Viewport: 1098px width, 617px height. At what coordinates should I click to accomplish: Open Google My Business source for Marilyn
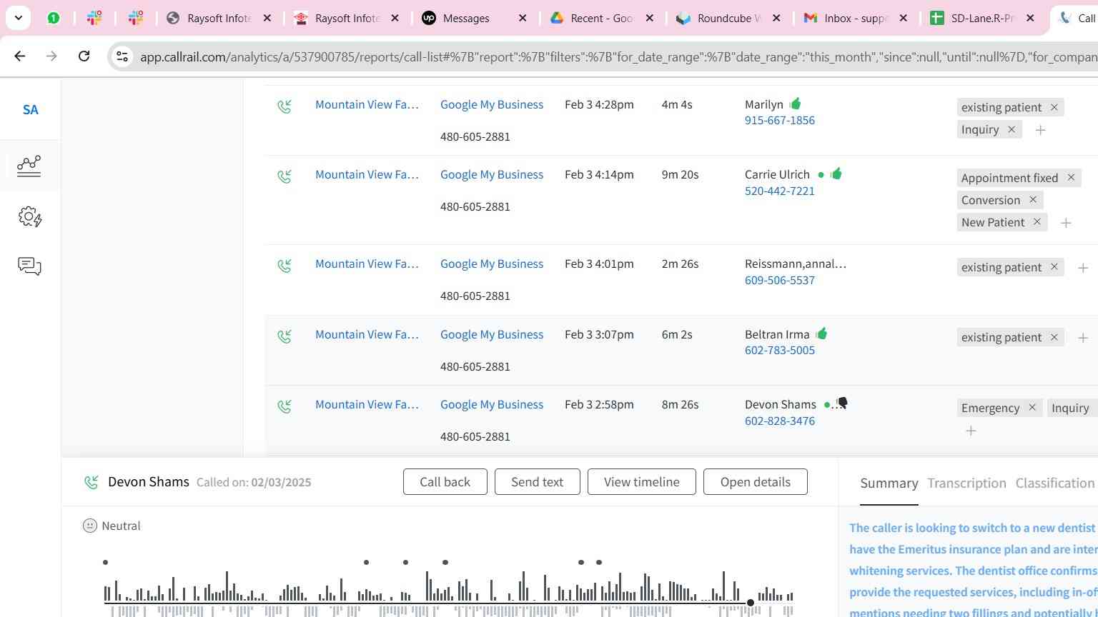tap(492, 105)
